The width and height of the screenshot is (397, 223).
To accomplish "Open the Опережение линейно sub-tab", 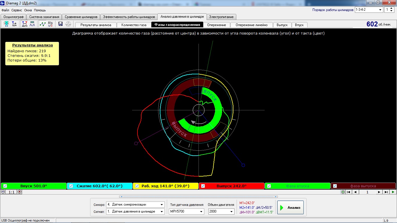I will point(251,25).
